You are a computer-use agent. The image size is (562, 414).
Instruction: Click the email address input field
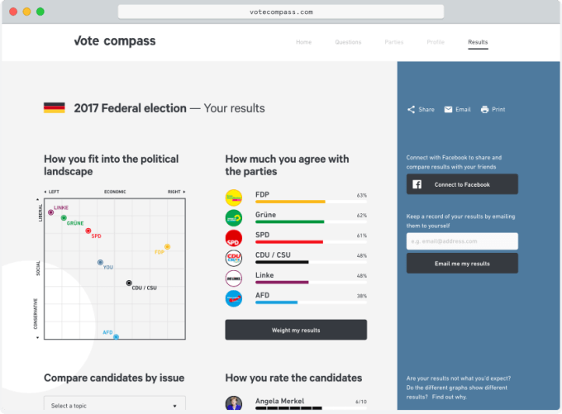pyautogui.click(x=462, y=241)
